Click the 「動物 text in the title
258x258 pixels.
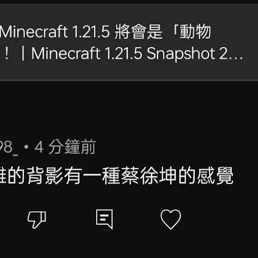(x=191, y=31)
